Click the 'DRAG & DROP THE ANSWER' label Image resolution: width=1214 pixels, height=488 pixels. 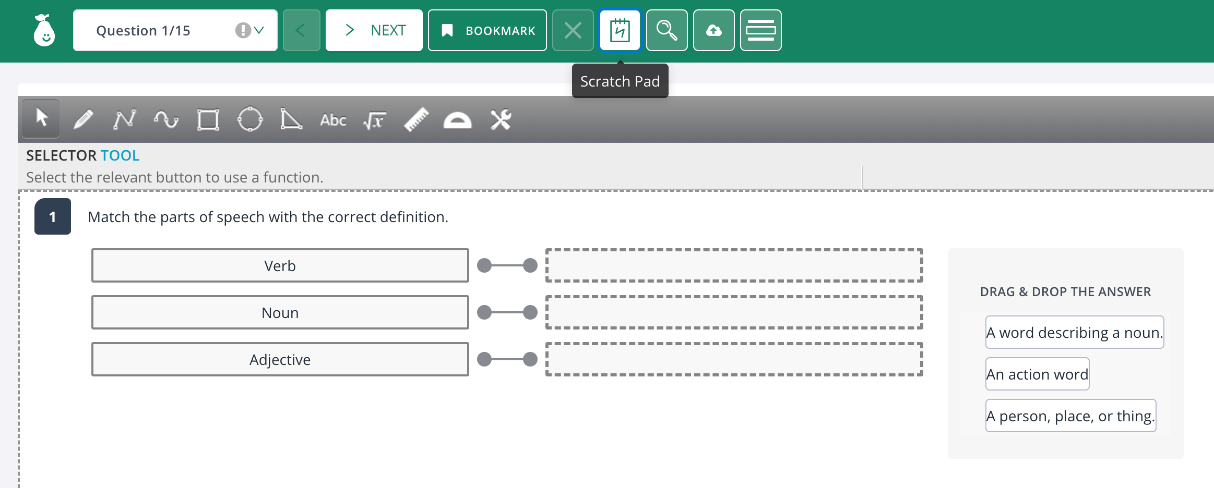[1066, 292]
